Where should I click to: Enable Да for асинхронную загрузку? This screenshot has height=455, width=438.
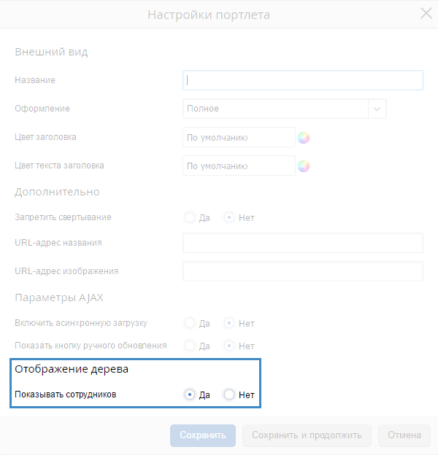click(x=190, y=323)
